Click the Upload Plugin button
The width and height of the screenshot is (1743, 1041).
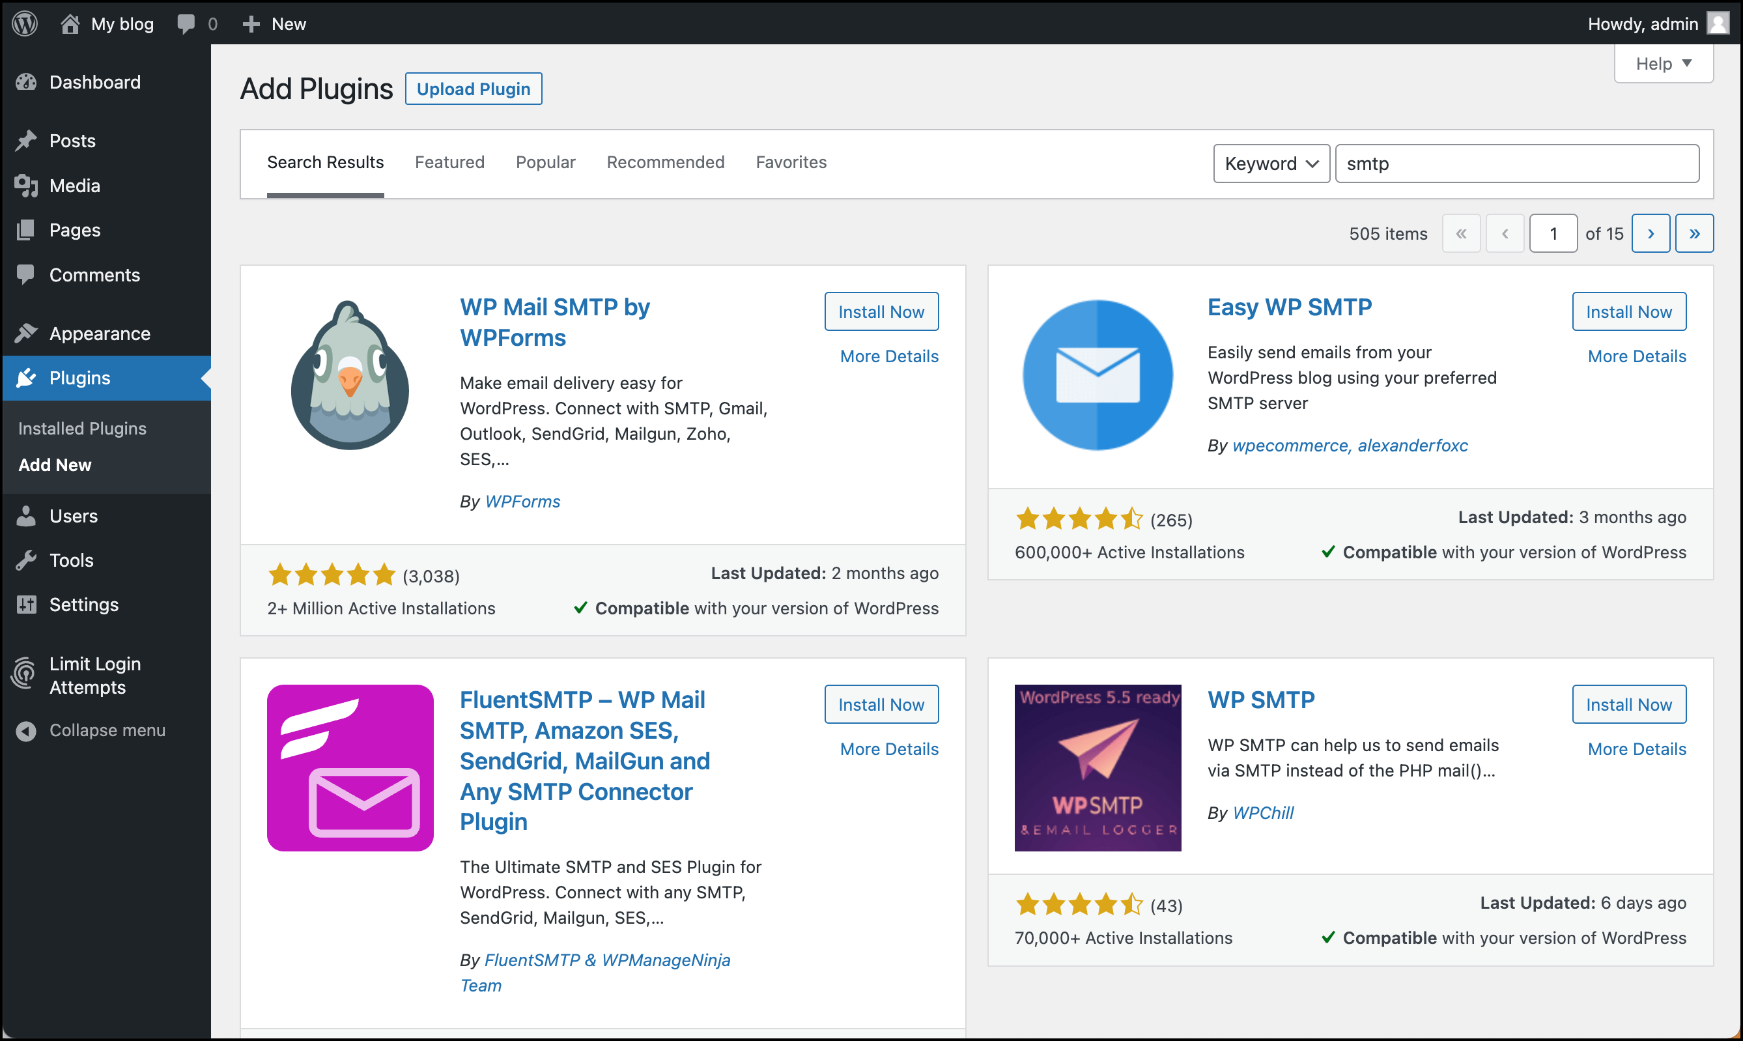pyautogui.click(x=474, y=89)
